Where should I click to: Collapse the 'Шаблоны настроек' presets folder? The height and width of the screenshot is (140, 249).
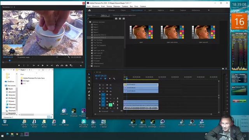pyautogui.click(x=88, y=22)
